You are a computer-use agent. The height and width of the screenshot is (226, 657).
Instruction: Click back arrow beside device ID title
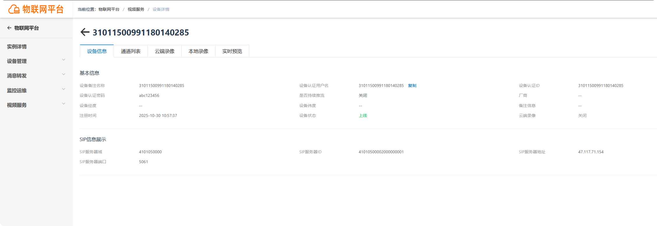pyautogui.click(x=85, y=32)
